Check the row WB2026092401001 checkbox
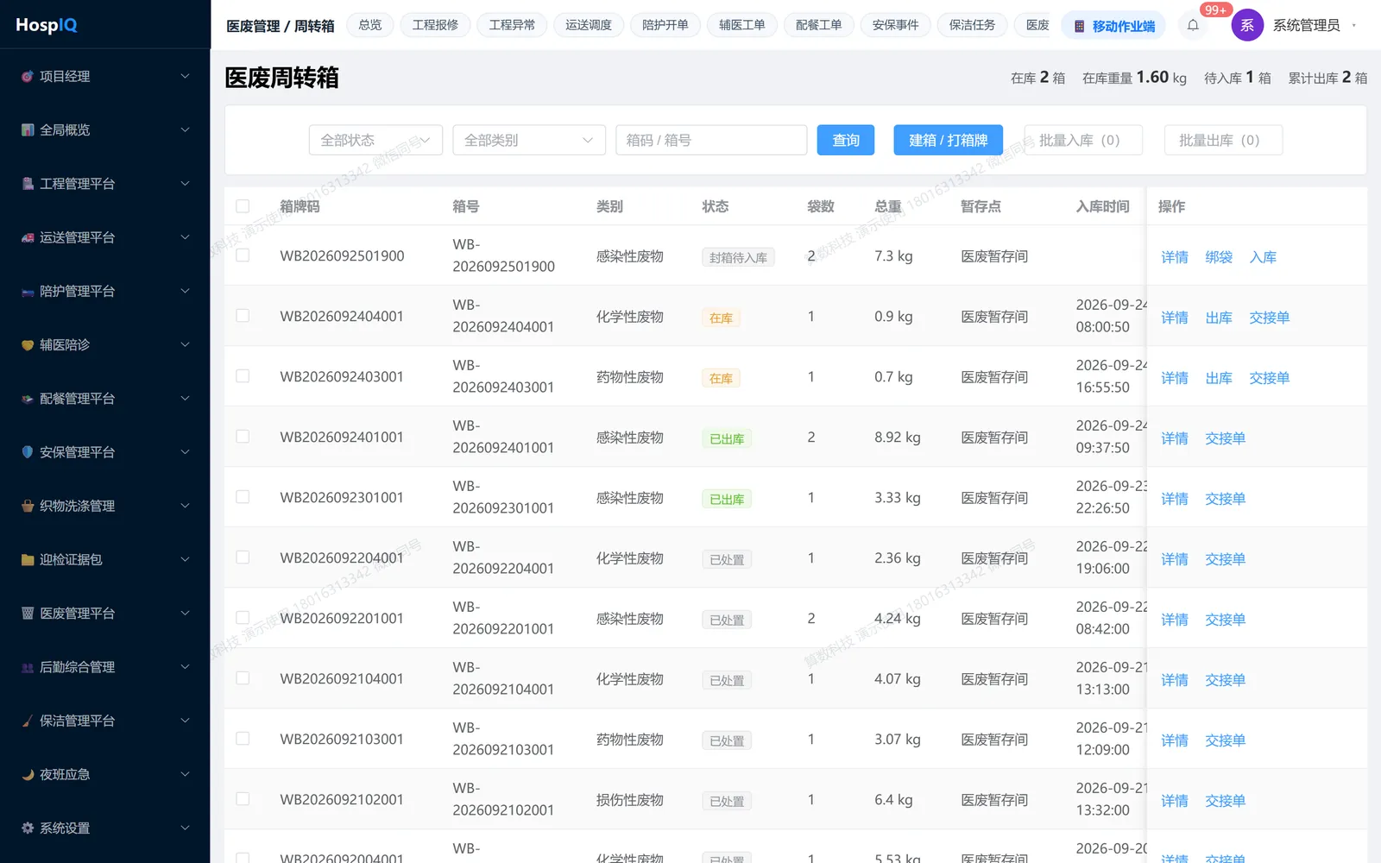This screenshot has width=1381, height=863. [x=243, y=437]
